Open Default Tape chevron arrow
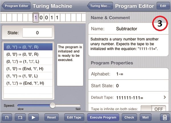 point(164,97)
